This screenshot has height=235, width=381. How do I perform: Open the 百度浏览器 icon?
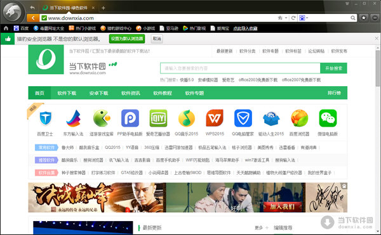[x=299, y=118]
